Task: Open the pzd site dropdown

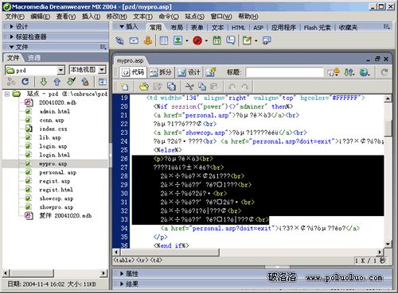Action: [61, 70]
